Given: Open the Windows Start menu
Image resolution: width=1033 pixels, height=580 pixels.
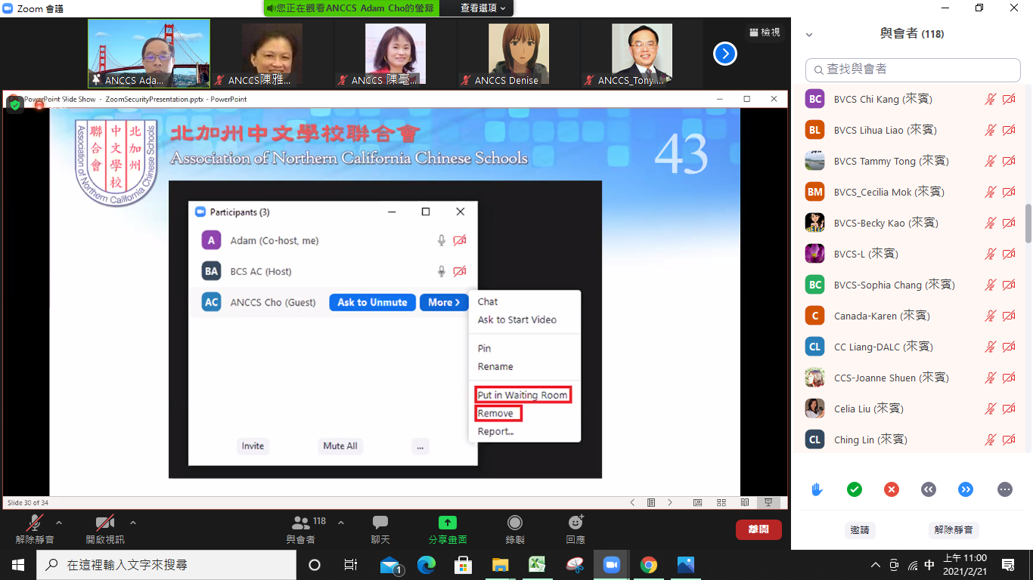Looking at the screenshot, I should pyautogui.click(x=17, y=564).
